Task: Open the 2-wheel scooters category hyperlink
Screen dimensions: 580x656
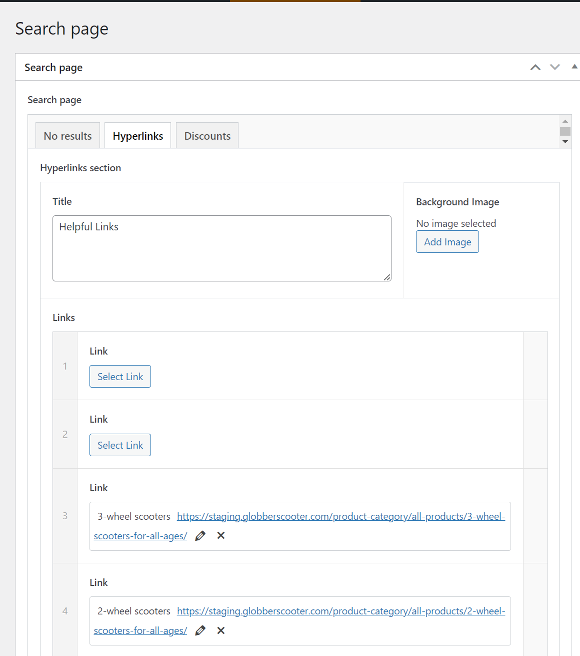Action: click(340, 611)
